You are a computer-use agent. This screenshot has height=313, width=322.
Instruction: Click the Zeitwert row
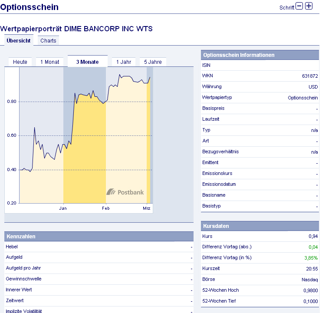[x=99, y=301]
